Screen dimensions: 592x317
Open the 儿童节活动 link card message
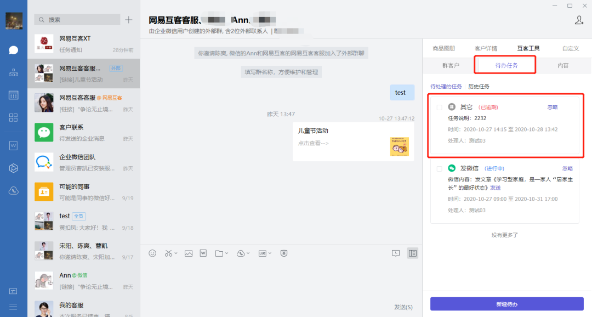pyautogui.click(x=354, y=141)
